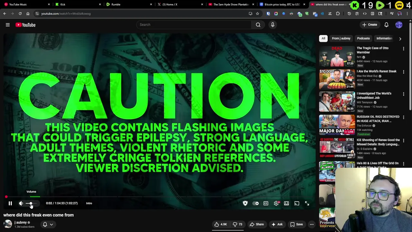
Task: Open the ICE Shooting of Renee Good video
Action: pos(337,148)
